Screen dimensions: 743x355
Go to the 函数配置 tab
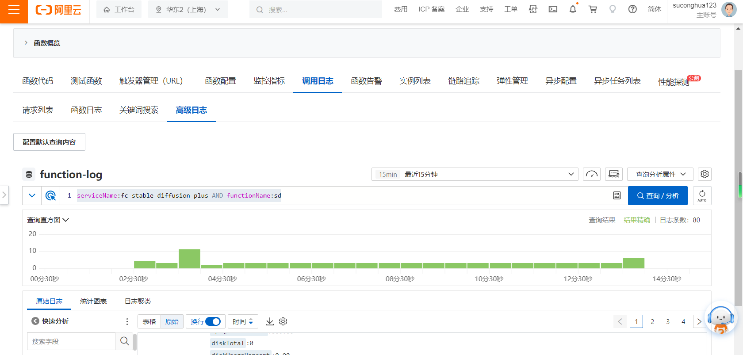(x=220, y=81)
